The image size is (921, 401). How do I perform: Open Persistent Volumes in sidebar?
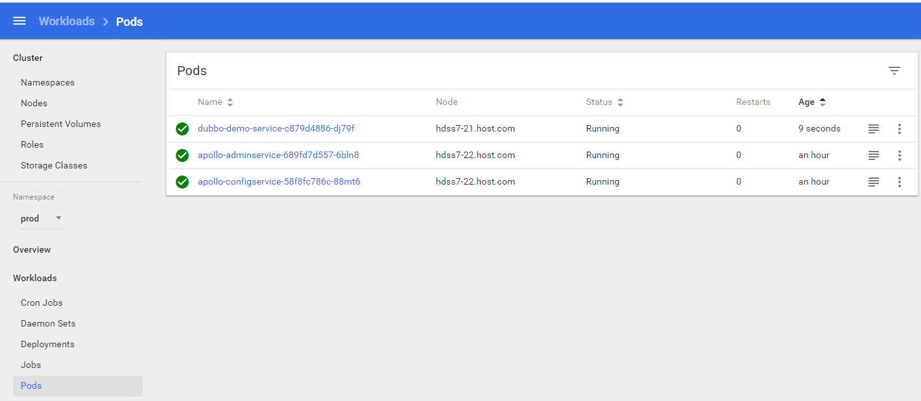[x=60, y=124]
